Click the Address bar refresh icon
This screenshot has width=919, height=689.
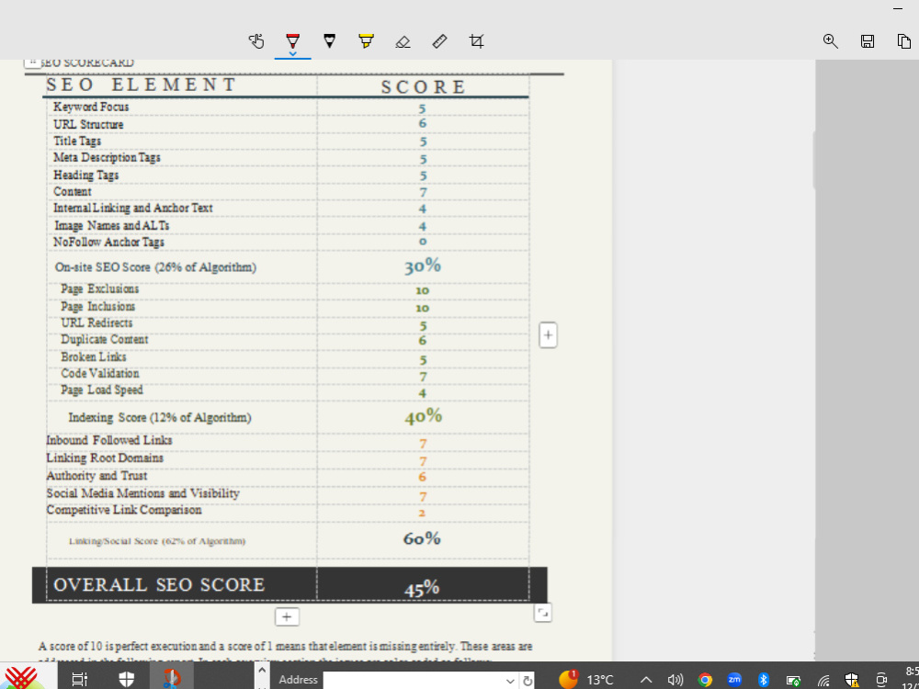click(528, 681)
